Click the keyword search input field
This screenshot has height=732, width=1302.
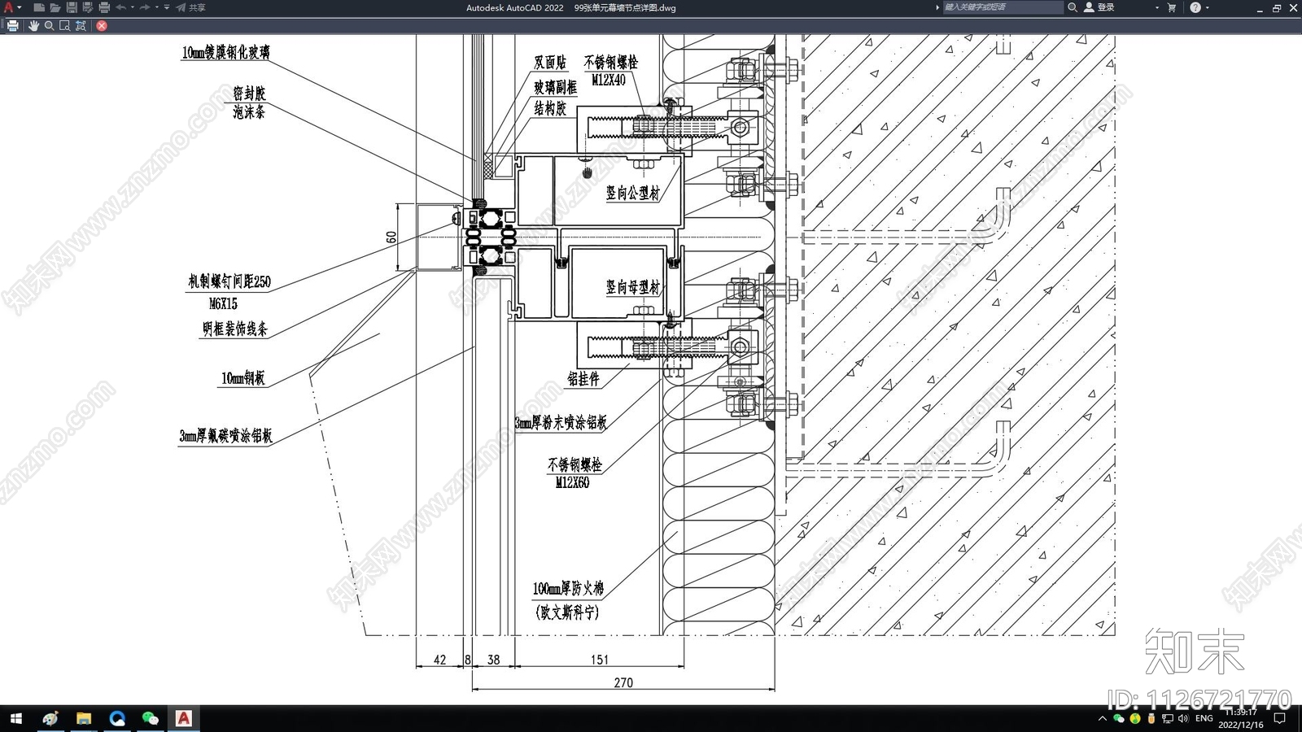pyautogui.click(x=1003, y=7)
